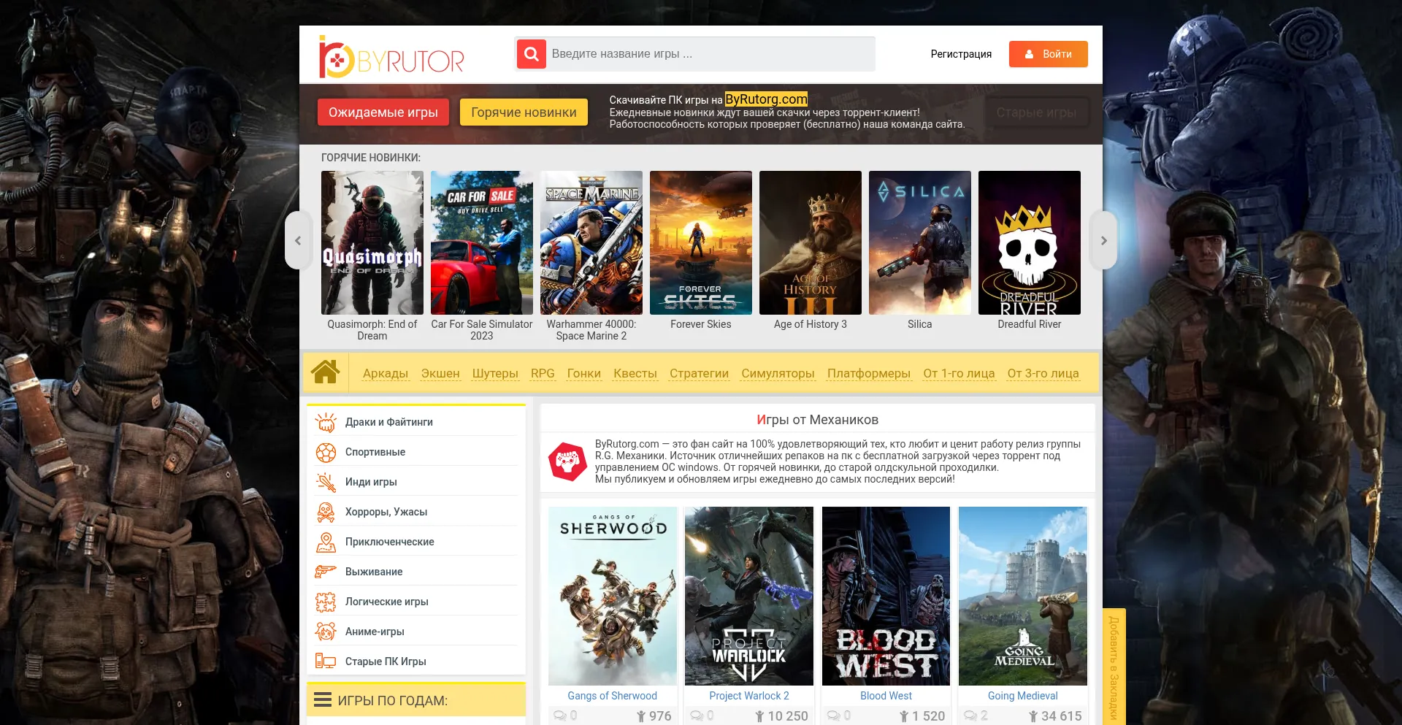
Task: Open Going Medieval poster
Action: pyautogui.click(x=1023, y=596)
